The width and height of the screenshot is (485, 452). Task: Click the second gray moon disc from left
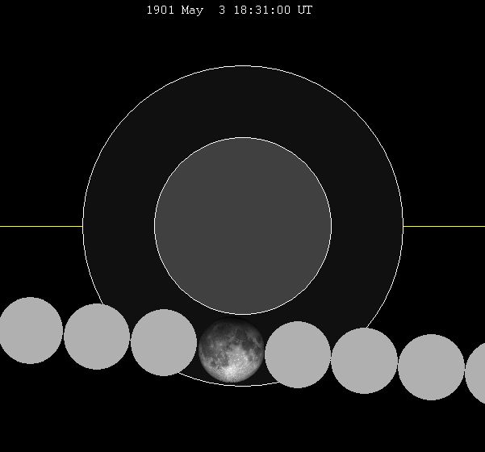(97, 337)
